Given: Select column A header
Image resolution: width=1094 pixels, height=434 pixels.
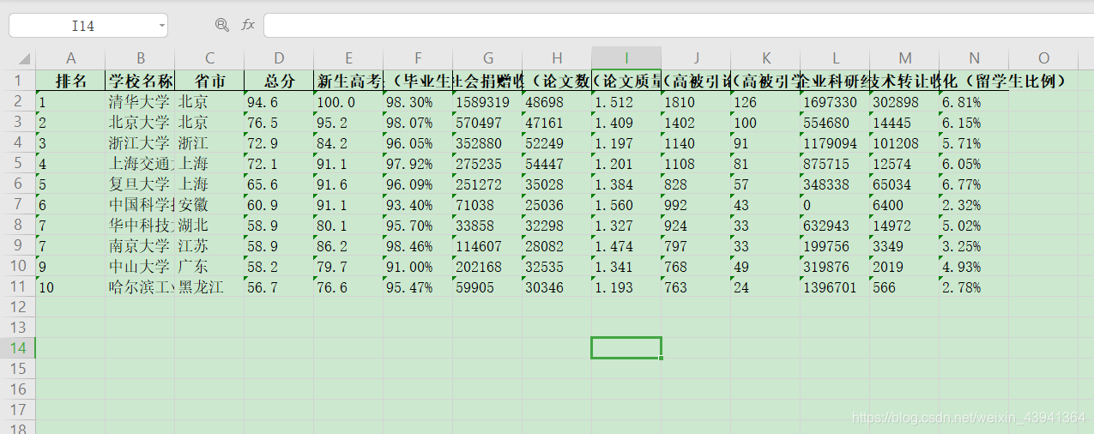Looking at the screenshot, I should tap(70, 58).
